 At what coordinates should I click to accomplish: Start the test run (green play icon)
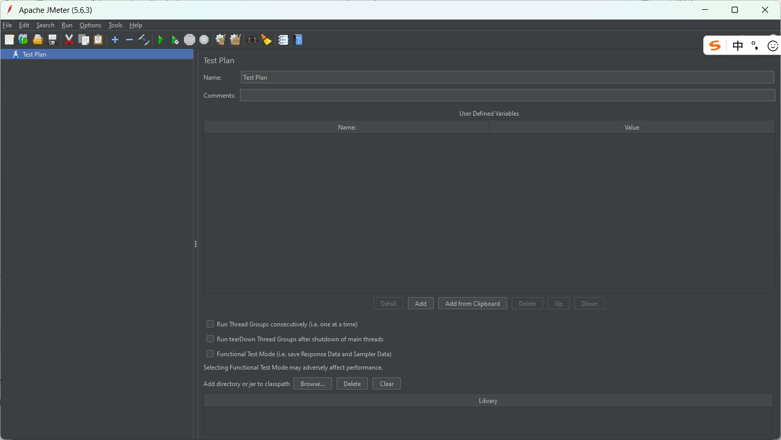pos(161,40)
